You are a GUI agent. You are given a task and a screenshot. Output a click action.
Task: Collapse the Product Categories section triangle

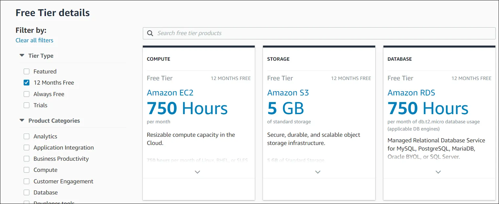tap(22, 120)
